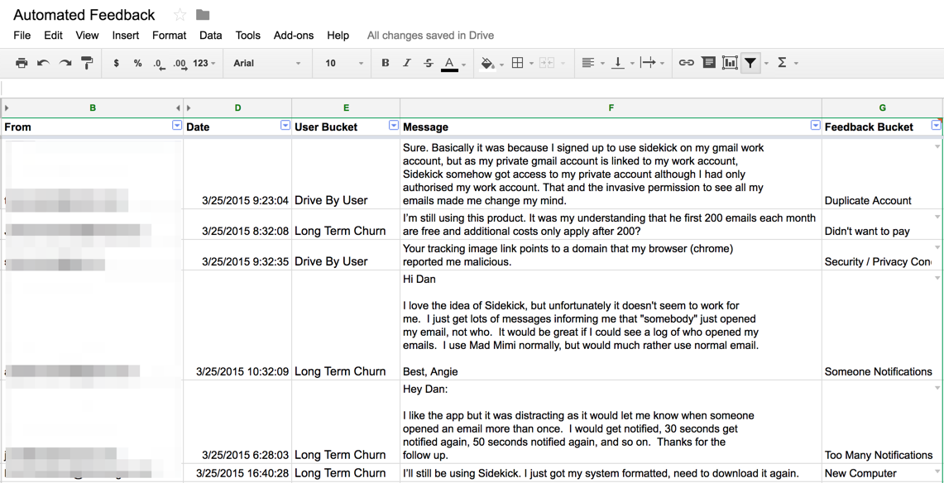Open the Help menu
The height and width of the screenshot is (483, 944).
(x=338, y=36)
